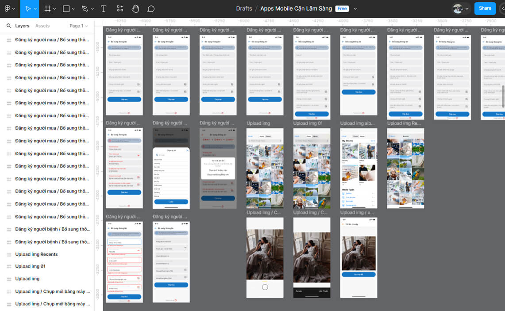The height and width of the screenshot is (311, 505).
Task: Select the Move tool
Action: pos(28,9)
